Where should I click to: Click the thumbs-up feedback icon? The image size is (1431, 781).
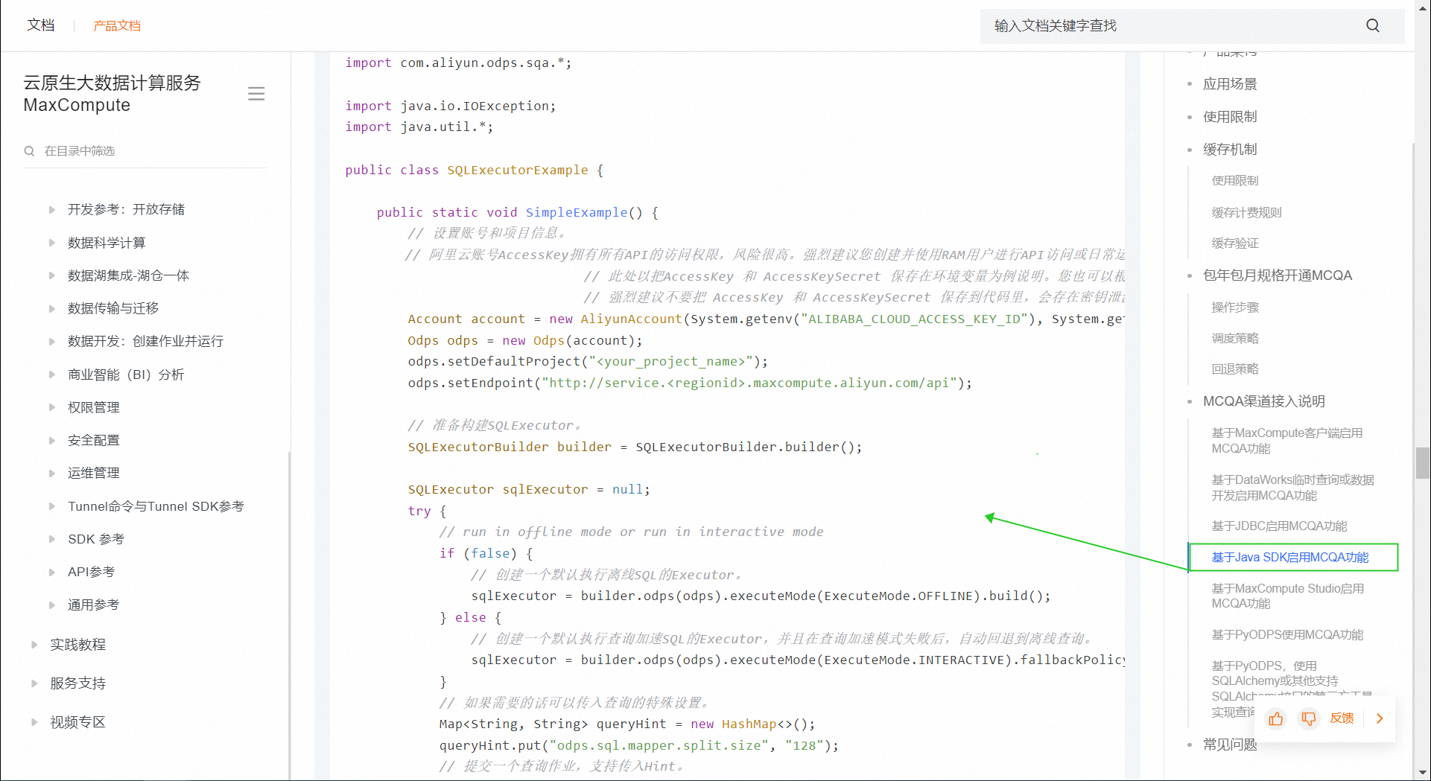pos(1276,718)
